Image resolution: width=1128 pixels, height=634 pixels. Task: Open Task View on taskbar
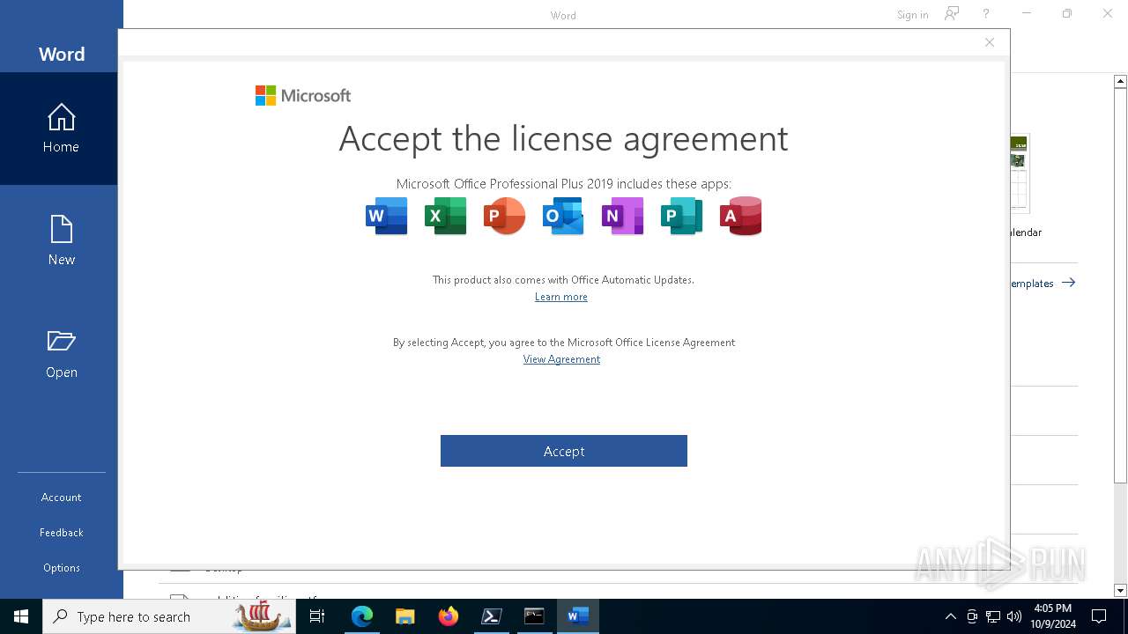pos(317,616)
